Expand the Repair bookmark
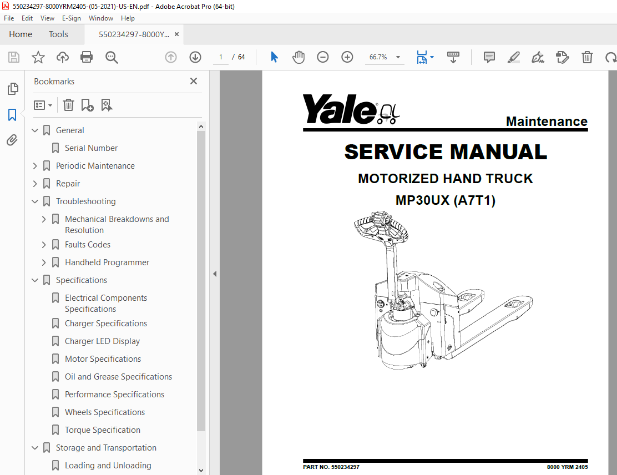The height and width of the screenshot is (475, 617). tap(35, 184)
